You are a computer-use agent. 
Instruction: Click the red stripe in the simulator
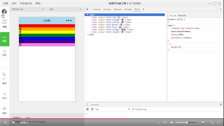tap(47, 26)
